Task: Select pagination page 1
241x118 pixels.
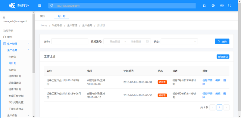Action: click(x=220, y=107)
